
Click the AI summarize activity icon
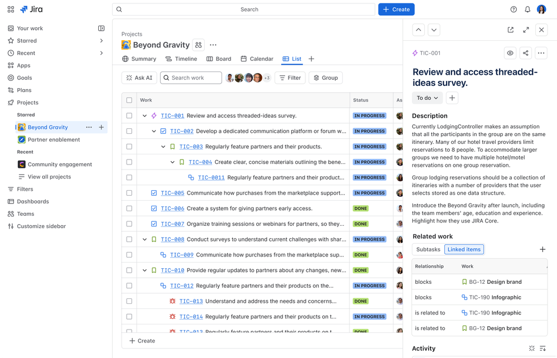[x=532, y=349]
